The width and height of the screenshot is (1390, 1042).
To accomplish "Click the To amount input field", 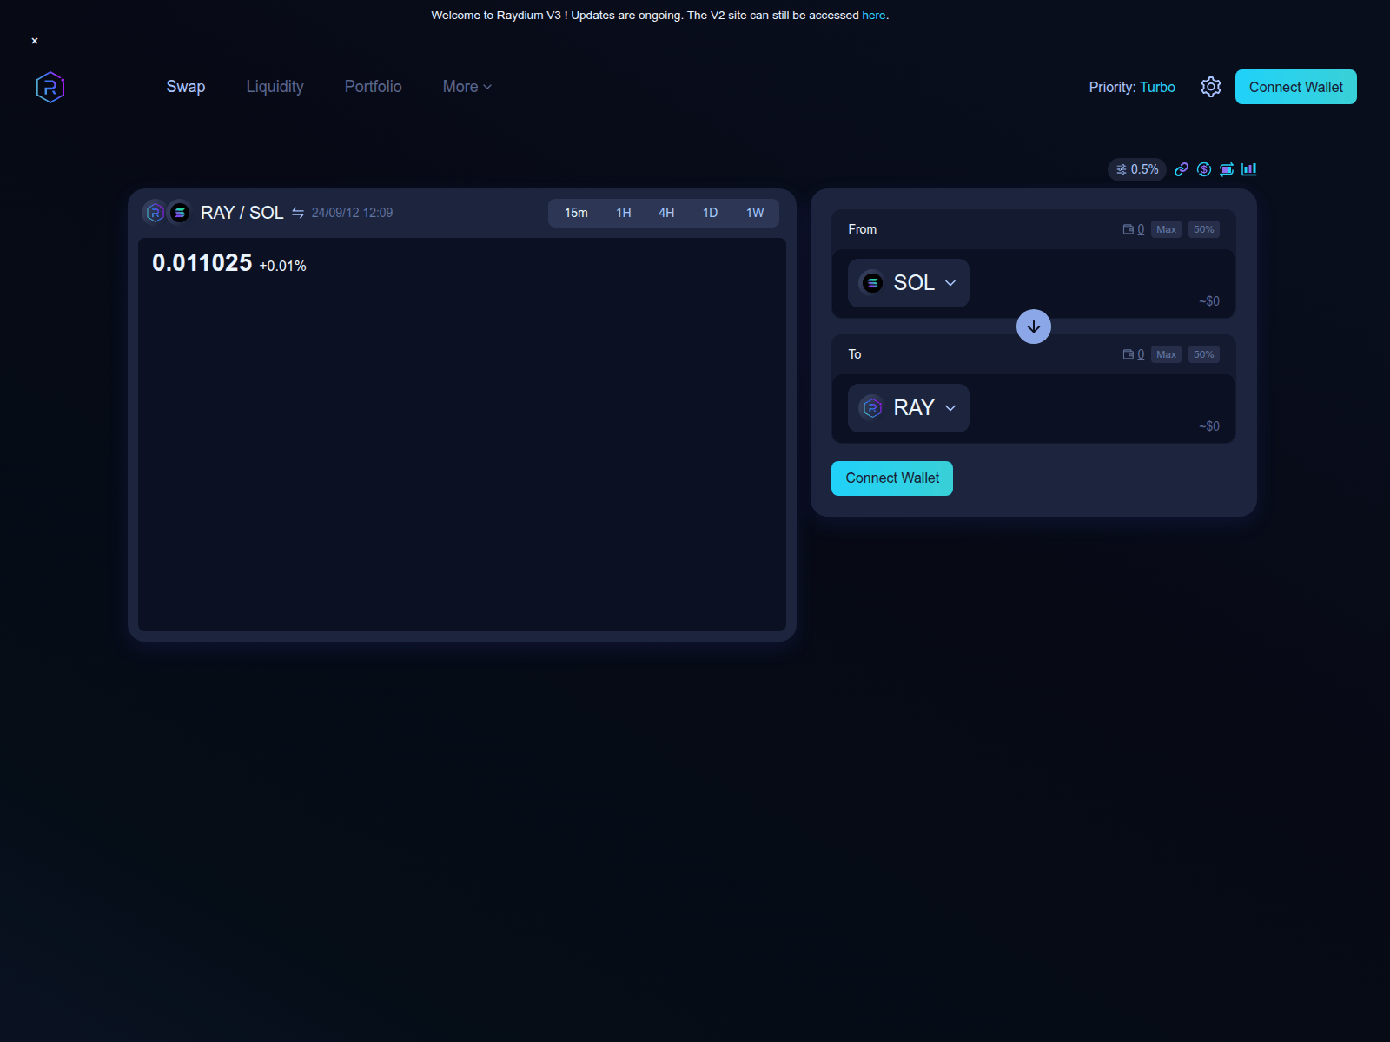I will pos(1096,403).
